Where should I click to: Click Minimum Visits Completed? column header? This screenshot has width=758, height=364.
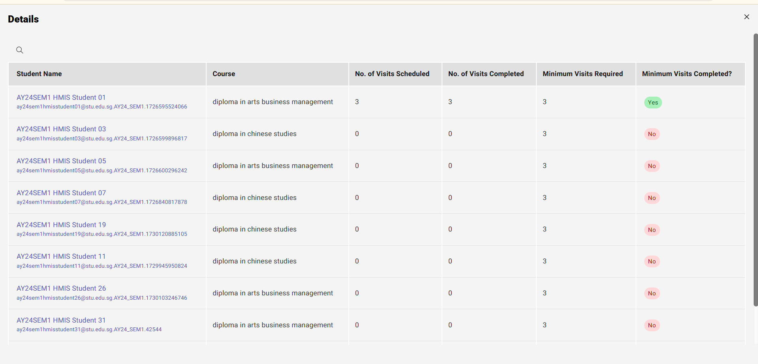tap(687, 74)
